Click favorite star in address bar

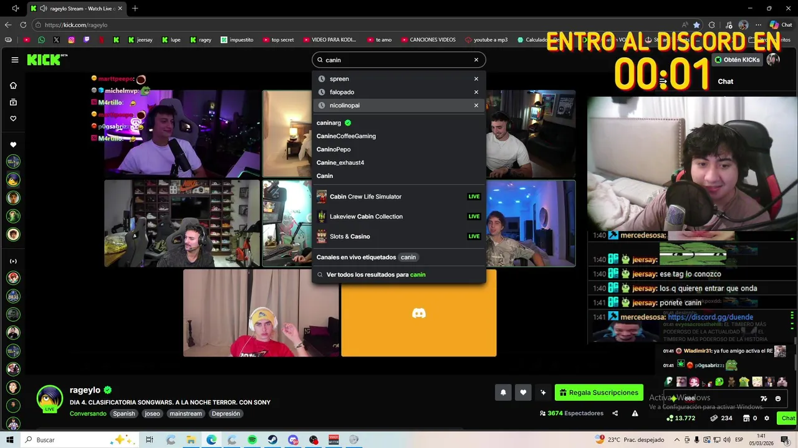696,25
